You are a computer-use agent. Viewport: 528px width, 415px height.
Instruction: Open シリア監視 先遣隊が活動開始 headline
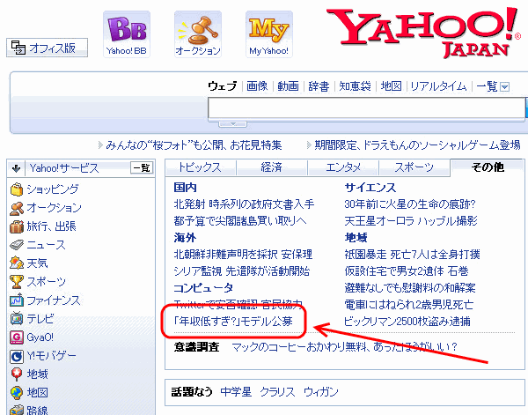pos(242,271)
